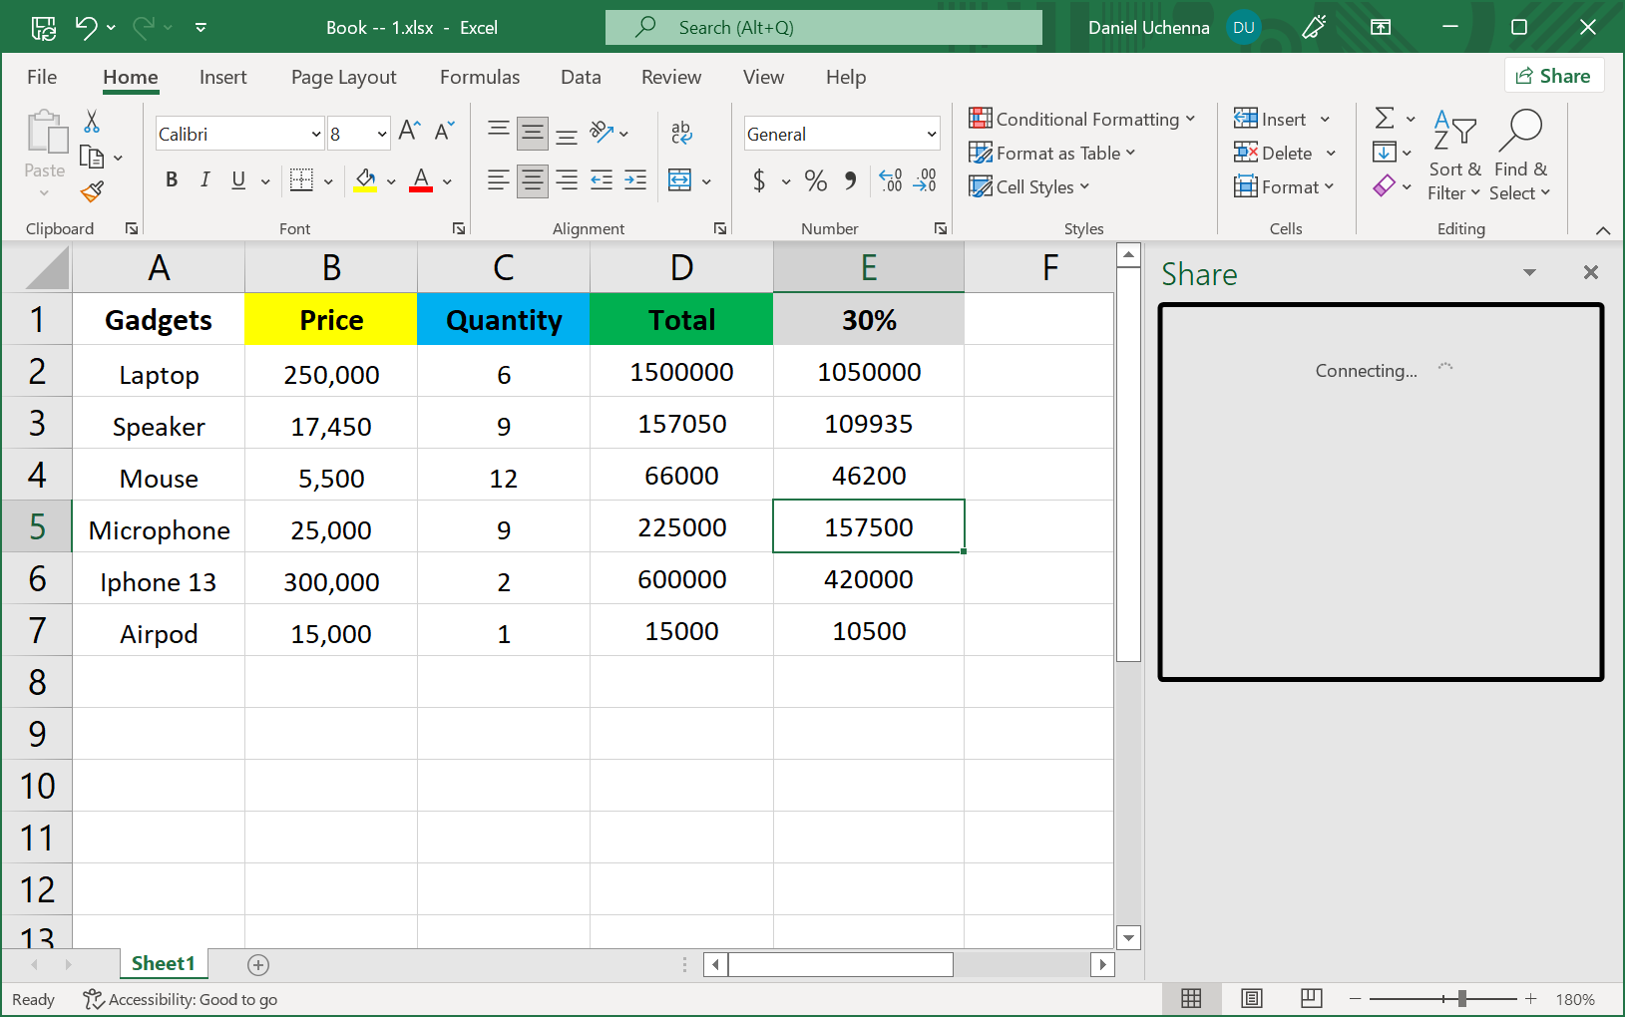
Task: Toggle bold formatting on the selection
Action: coord(171,180)
